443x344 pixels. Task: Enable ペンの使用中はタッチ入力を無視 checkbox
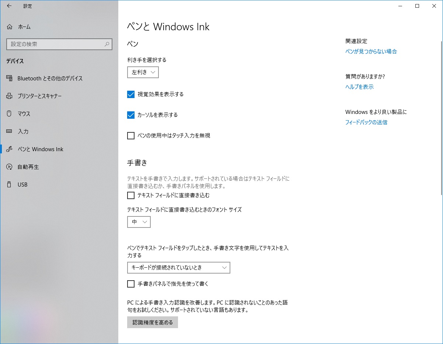(131, 136)
